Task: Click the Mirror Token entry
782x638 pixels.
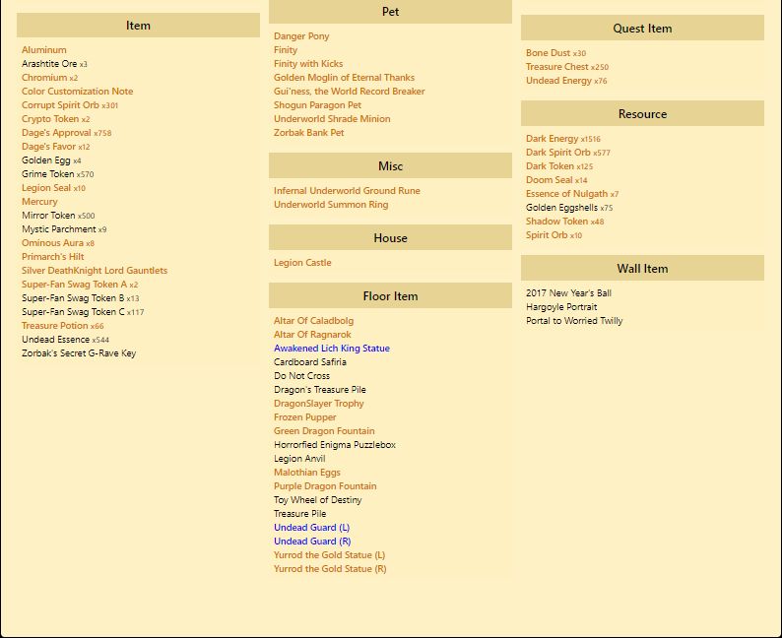Action: point(48,216)
